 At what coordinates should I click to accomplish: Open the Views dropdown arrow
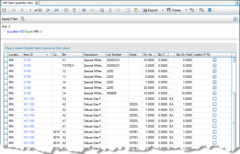coord(186,10)
